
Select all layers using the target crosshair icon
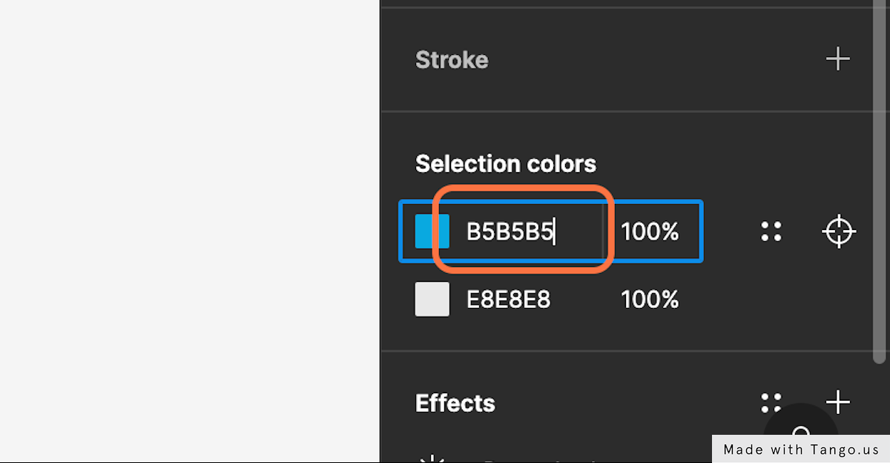(x=839, y=231)
